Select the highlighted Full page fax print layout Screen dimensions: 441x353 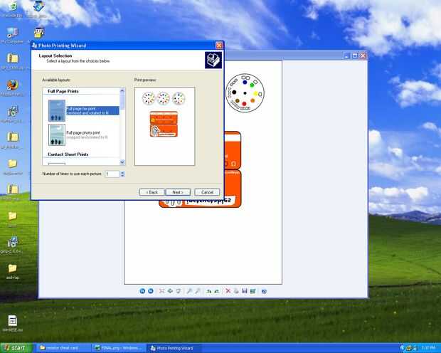click(x=84, y=110)
